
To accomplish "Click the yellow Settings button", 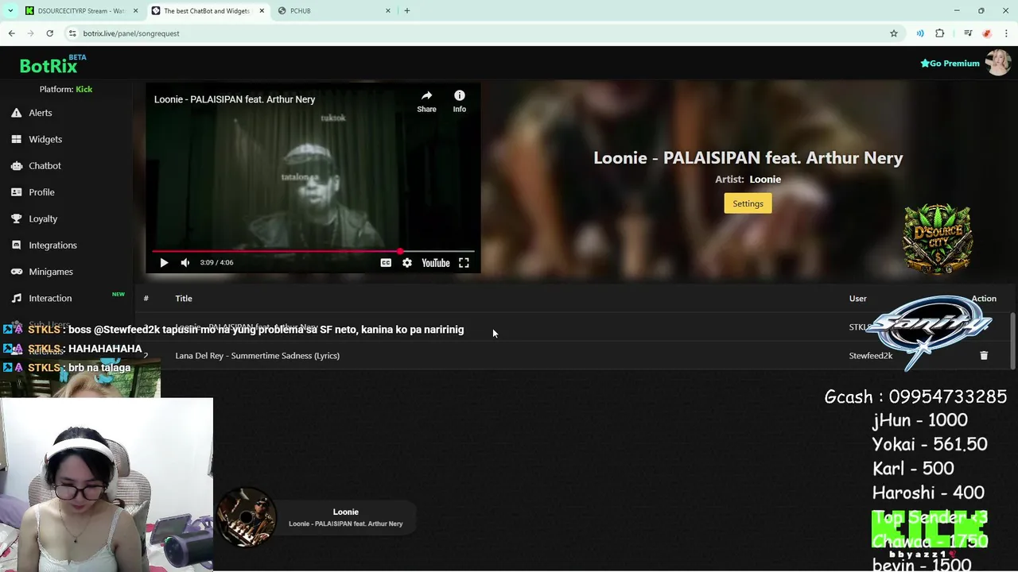I will tap(748, 203).
